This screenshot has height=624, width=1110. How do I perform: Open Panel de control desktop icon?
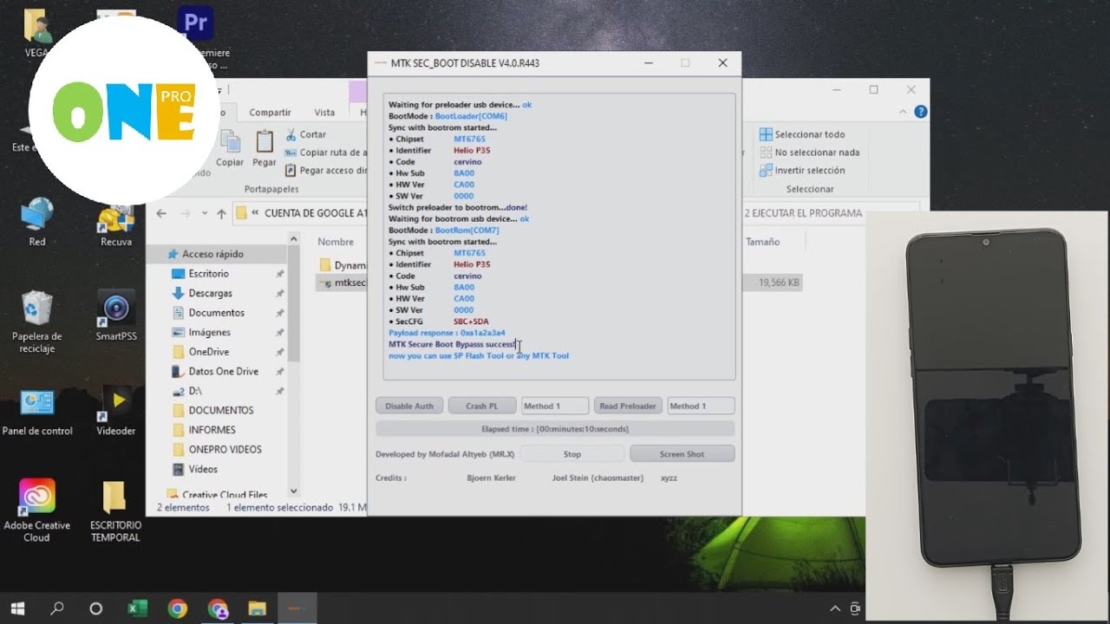click(37, 412)
